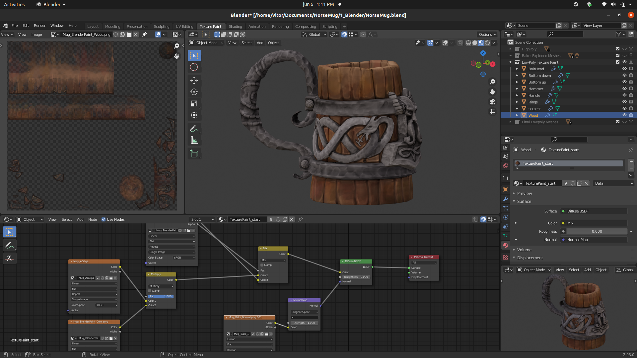Open the Modifier properties wrench tab
The height and width of the screenshot is (358, 637).
506,199
